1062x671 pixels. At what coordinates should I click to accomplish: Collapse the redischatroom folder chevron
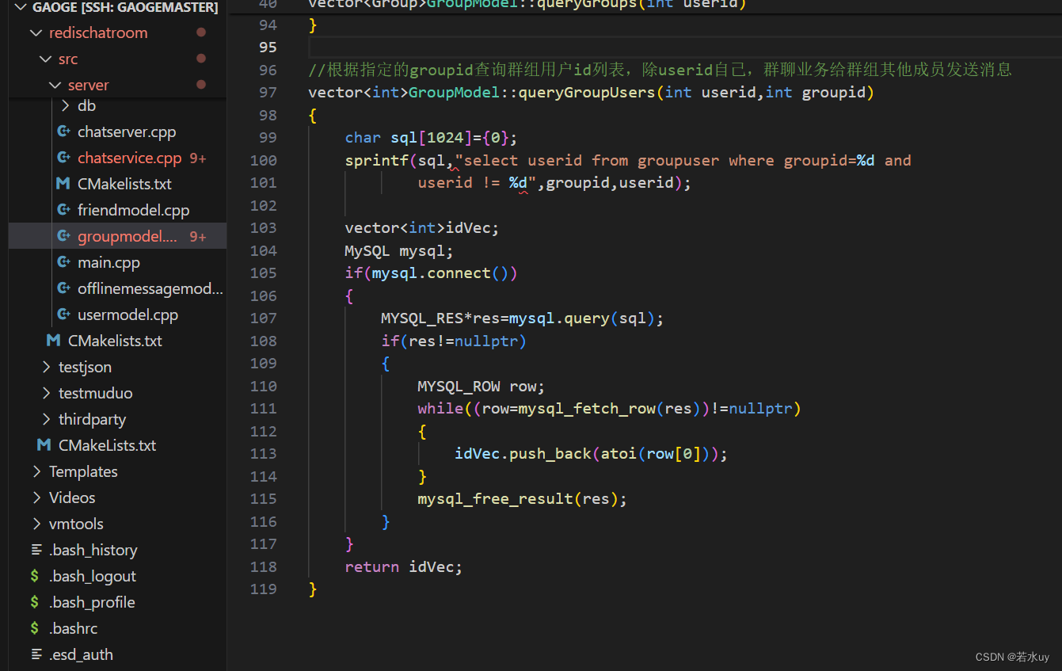(x=36, y=33)
